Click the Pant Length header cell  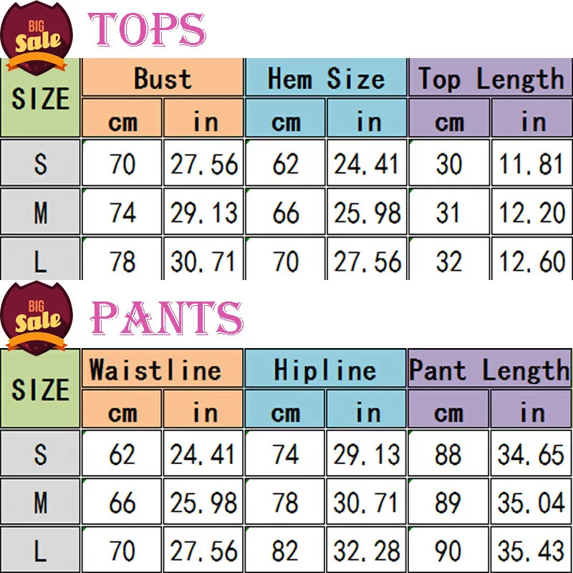click(490, 368)
